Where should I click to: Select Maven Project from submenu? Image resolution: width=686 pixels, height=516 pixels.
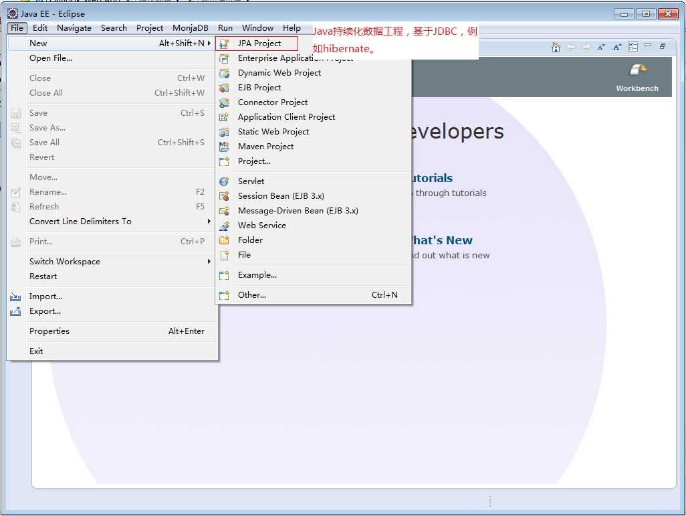pos(314,147)
